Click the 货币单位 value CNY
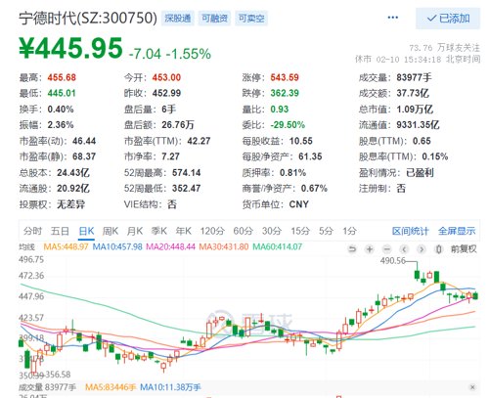The image size is (489, 398). 298,204
